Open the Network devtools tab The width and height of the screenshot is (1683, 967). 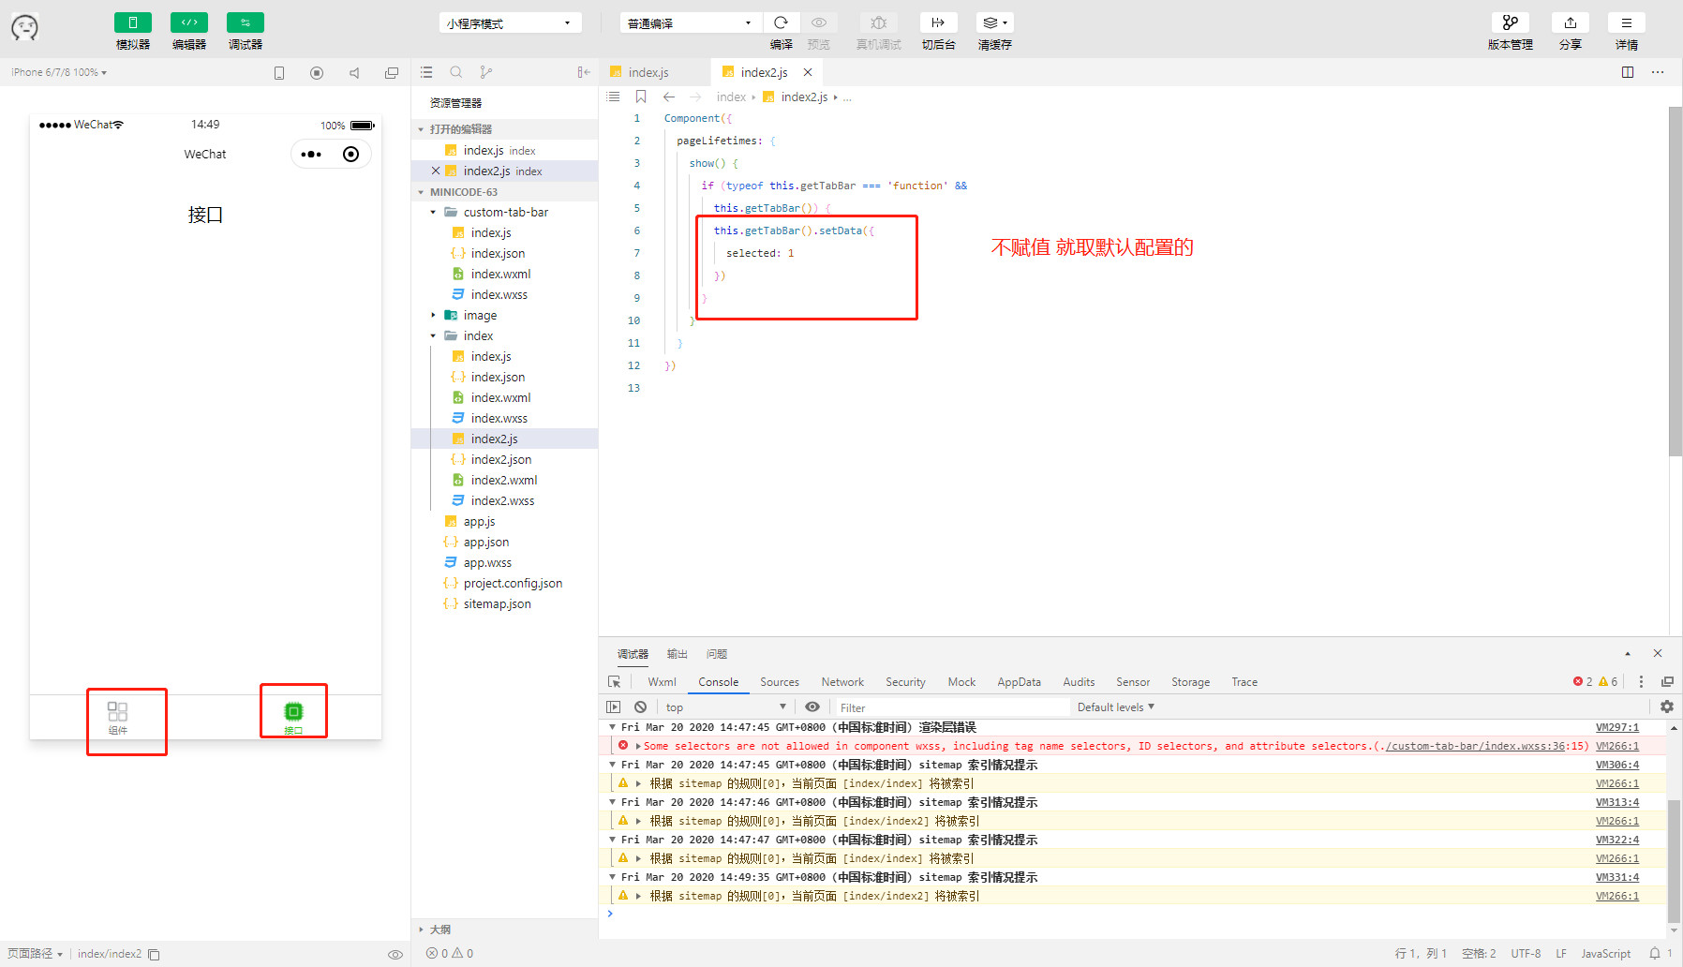[842, 682]
